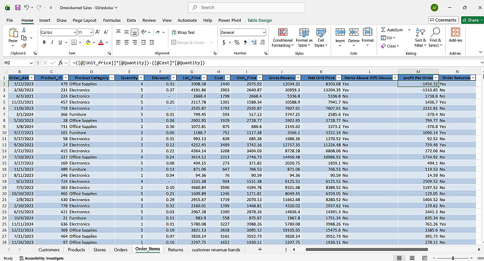
Task: Switch to the Returns sheet tab
Action: (x=175, y=250)
